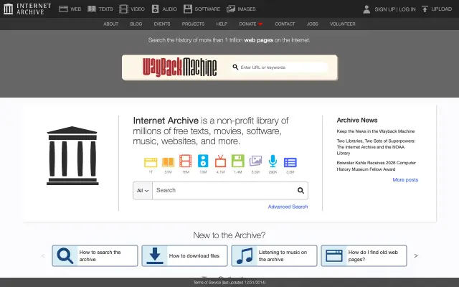Open the Help menu item
This screenshot has width=459, height=287.
tap(222, 24)
